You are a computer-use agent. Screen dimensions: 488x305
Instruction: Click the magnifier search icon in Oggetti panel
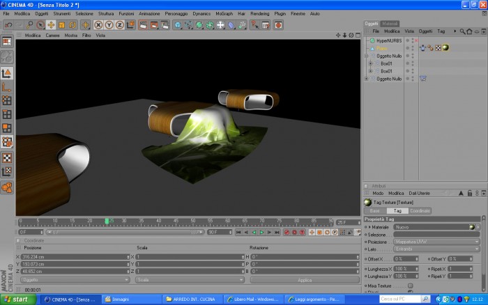[x=462, y=31]
